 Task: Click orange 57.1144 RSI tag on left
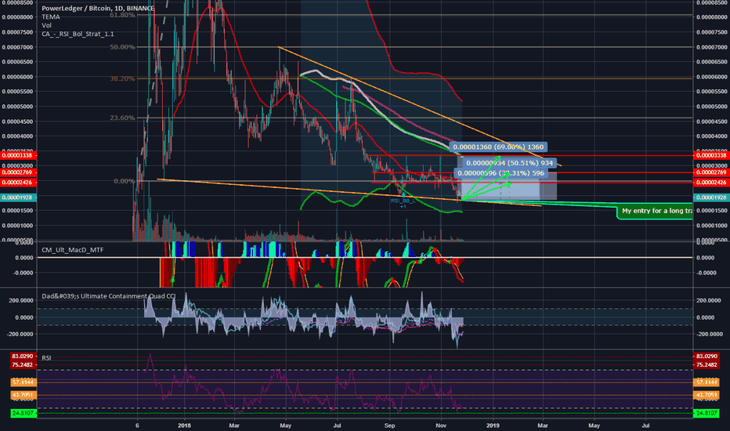click(x=23, y=382)
